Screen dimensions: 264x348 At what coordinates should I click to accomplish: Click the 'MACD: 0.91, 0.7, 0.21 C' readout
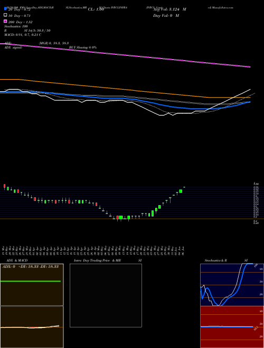[23, 35]
